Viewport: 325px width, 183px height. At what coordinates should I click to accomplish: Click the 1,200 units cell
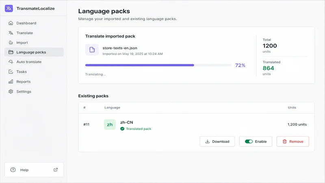pyautogui.click(x=297, y=124)
